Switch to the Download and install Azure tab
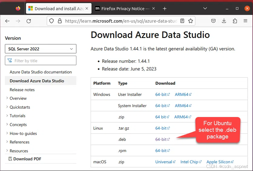Image resolution: width=253 pixels, height=171 pixels. click(x=59, y=8)
